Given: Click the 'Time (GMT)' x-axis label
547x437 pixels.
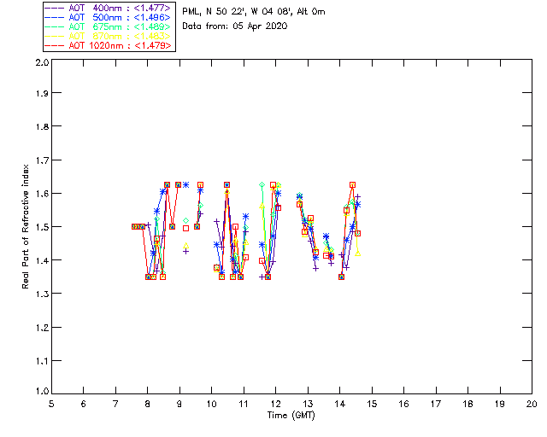Looking at the screenshot, I should 291,415.
